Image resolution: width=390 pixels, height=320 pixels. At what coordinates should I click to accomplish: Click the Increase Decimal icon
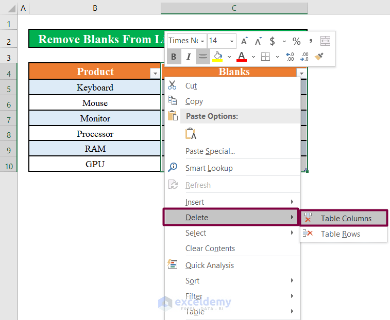(290, 57)
